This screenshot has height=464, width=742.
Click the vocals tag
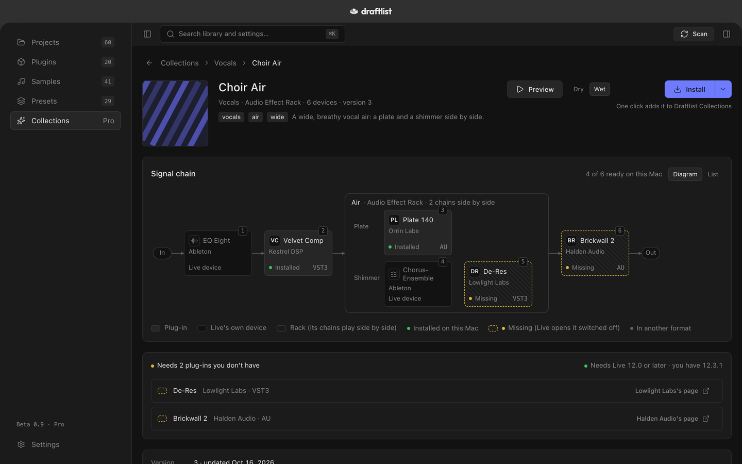tap(231, 117)
